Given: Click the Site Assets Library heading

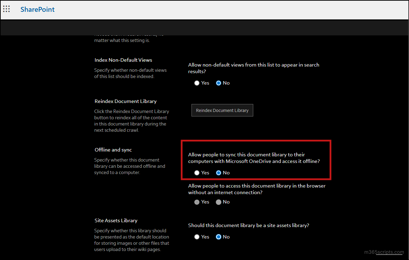Looking at the screenshot, I should coord(116,220).
